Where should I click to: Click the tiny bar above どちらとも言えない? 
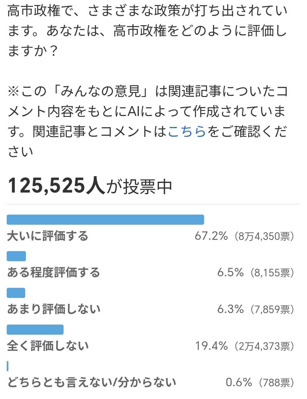tap(8, 366)
